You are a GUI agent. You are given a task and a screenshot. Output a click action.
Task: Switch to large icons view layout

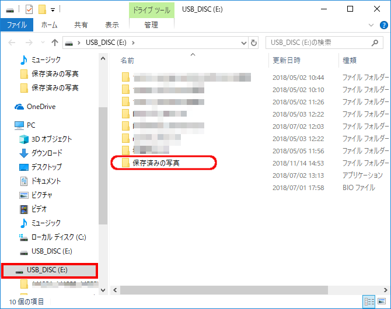pyautogui.click(x=382, y=302)
